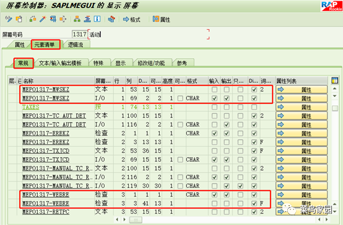Viewport: 343px width, 225px height.
Task: Click the vertical scrollbar thumb
Action: click(335, 108)
